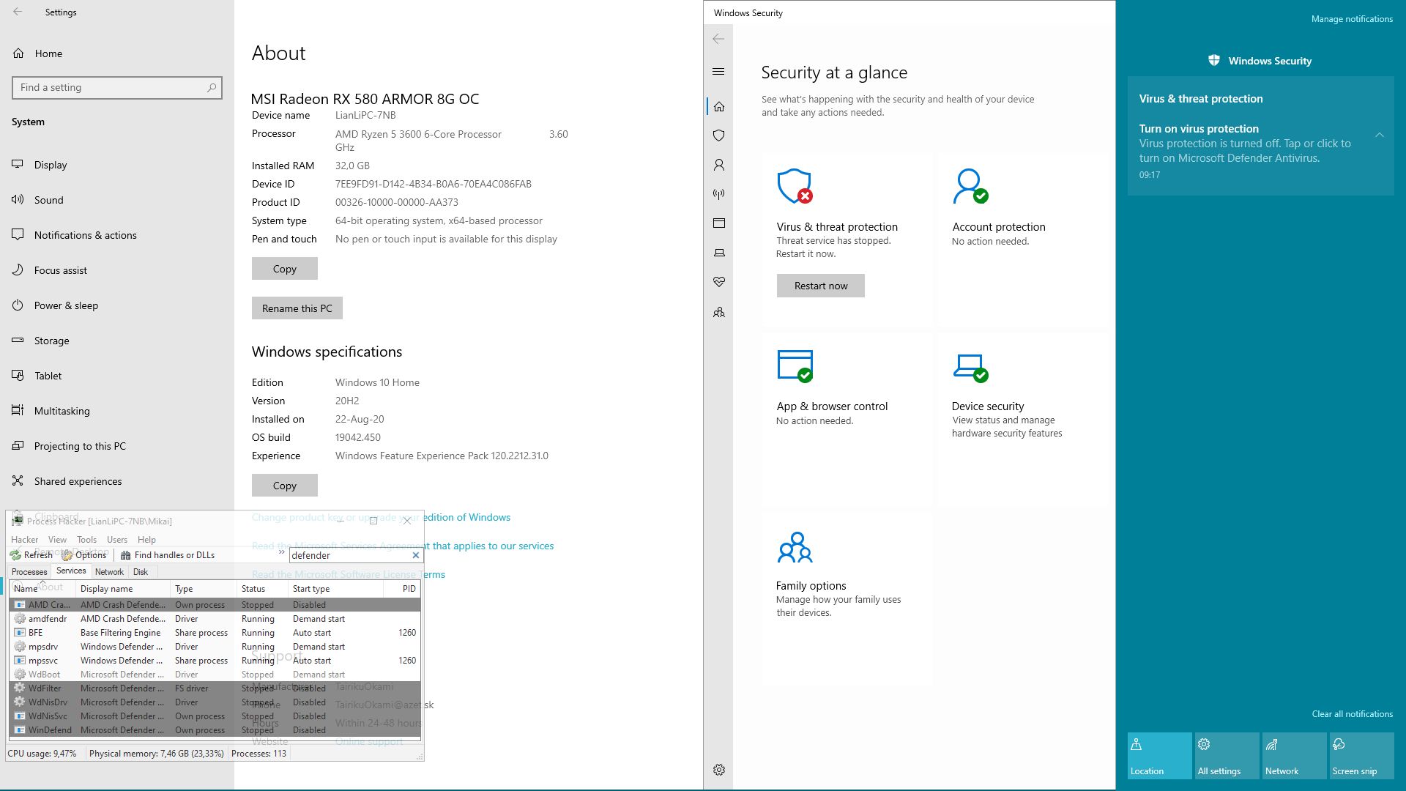
Task: Open Virus & threat protection shield sidebar icon
Action: [x=719, y=135]
